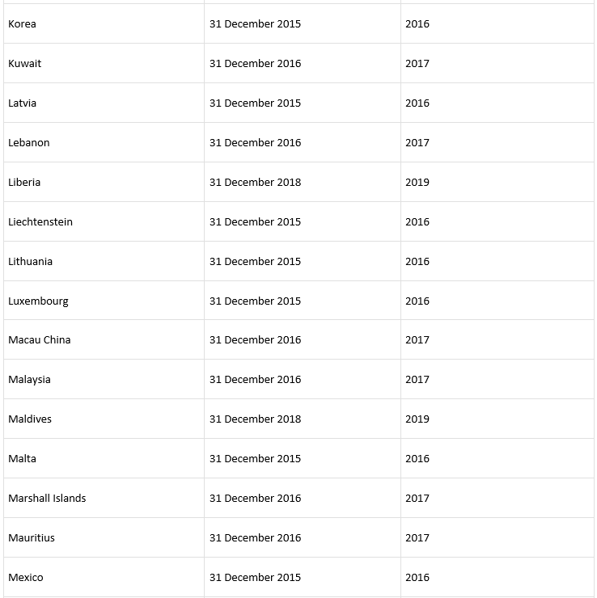597x598 pixels.
Task: Click the Luxembourg row label
Action: [38, 301]
